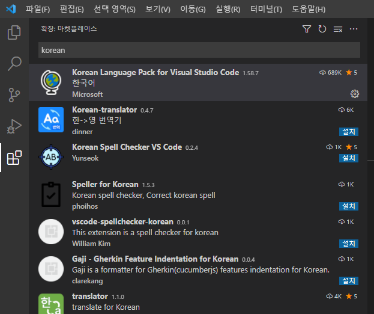Image resolution: width=374 pixels, height=314 pixels.
Task: Open the Explorer view in activity bar
Action: point(14,32)
